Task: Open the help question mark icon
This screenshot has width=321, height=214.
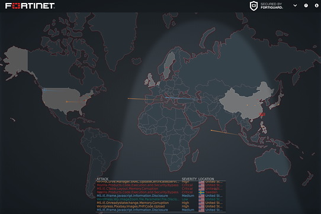Action: click(306, 5)
